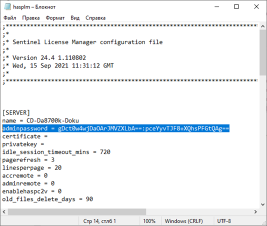Screen dimensions: 267x226
Task: Click the old_files_delete_days = 90 line
Action: 47,199
